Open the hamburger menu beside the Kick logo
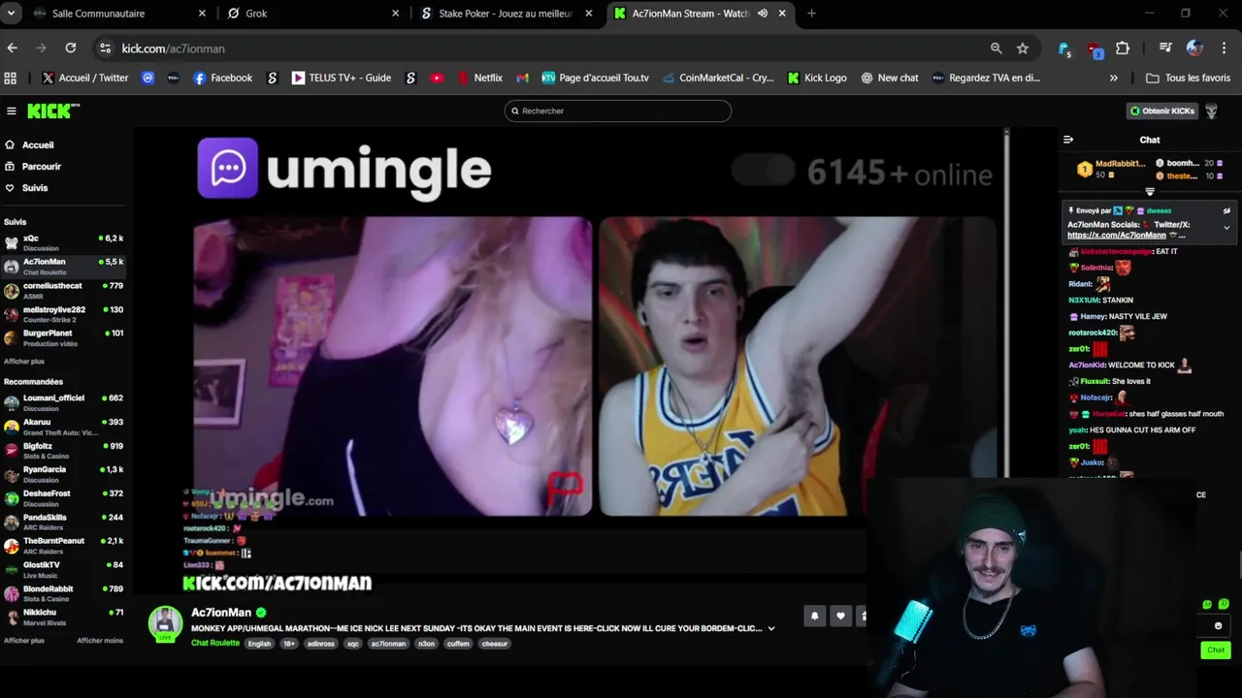Image resolution: width=1242 pixels, height=698 pixels. pos(11,111)
